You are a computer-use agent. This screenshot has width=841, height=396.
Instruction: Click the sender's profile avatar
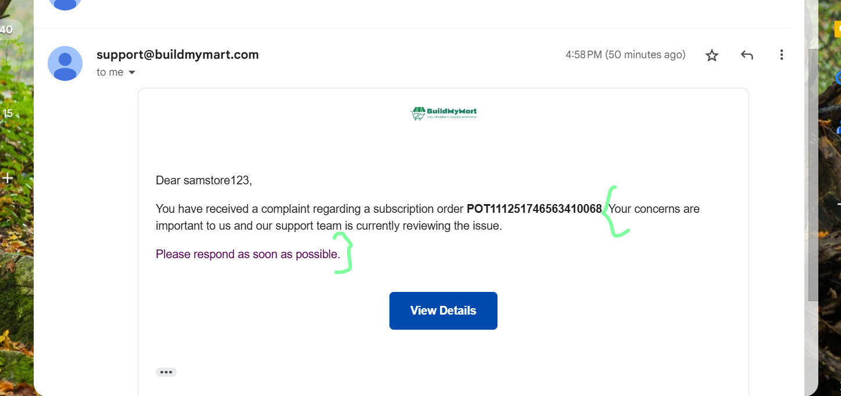pos(65,63)
